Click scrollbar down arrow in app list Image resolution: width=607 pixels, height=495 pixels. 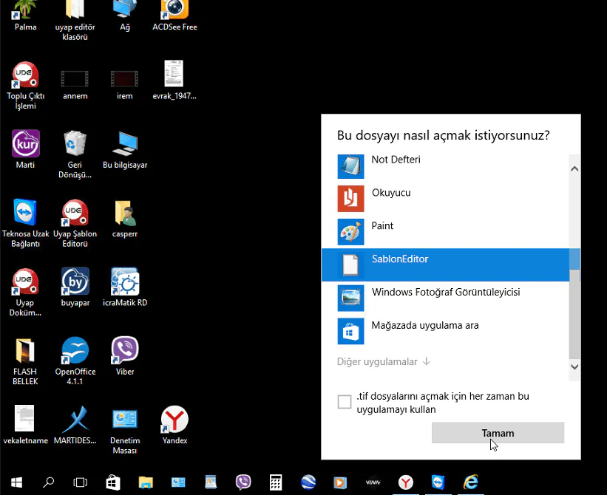[574, 366]
